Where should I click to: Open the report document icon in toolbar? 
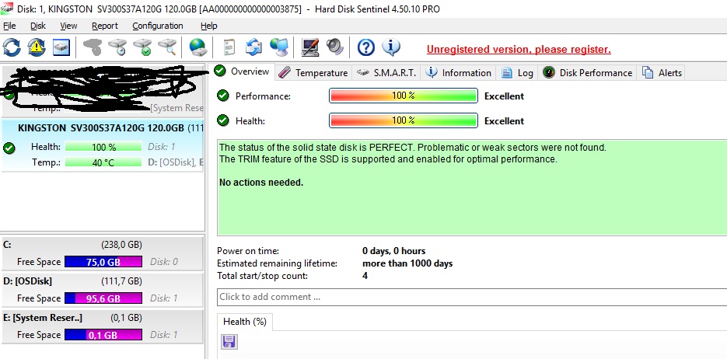pos(229,47)
